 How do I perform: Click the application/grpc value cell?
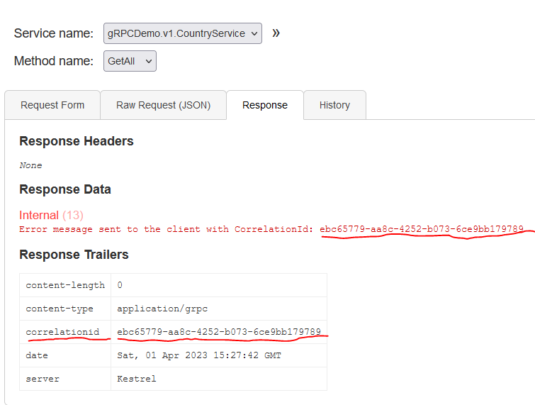tap(162, 309)
